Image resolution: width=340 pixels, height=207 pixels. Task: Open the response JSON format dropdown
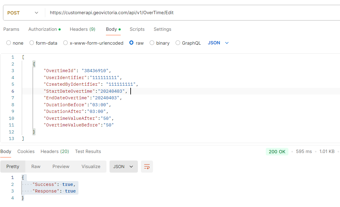tap(123, 167)
